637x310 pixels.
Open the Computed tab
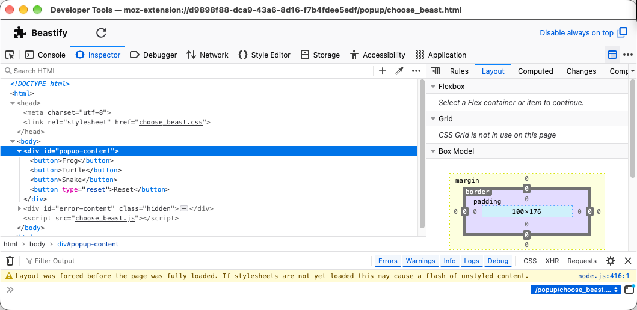click(535, 71)
